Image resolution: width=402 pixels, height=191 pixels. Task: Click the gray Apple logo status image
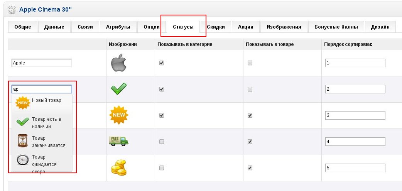(x=119, y=63)
